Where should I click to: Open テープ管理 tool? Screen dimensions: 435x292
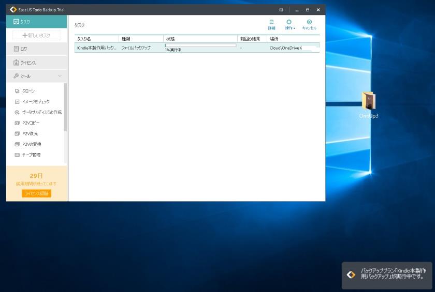pos(32,155)
